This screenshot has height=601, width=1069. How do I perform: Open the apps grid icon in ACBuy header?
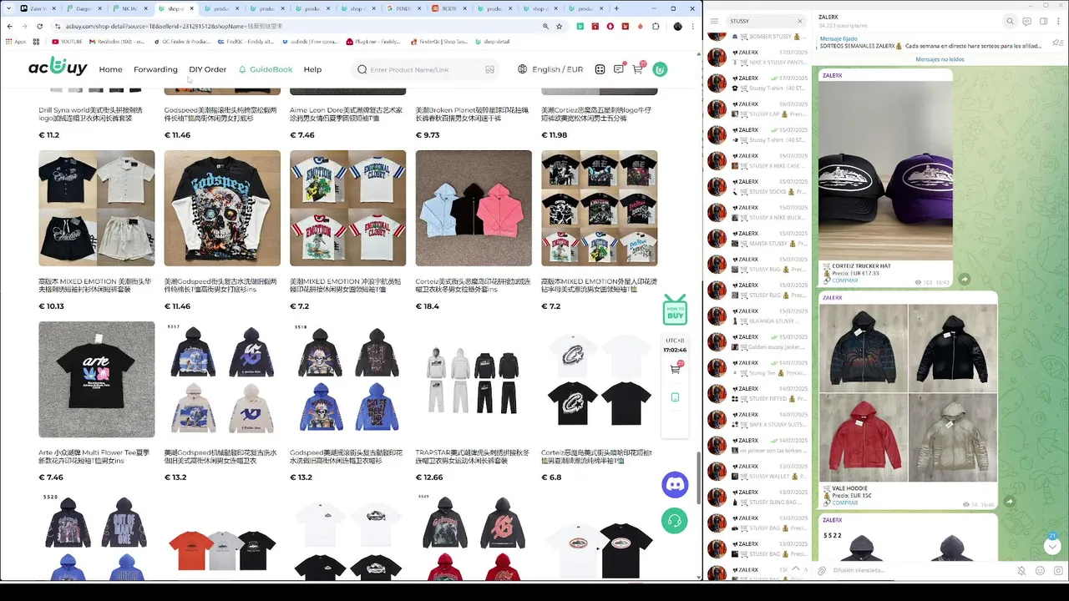coord(600,69)
